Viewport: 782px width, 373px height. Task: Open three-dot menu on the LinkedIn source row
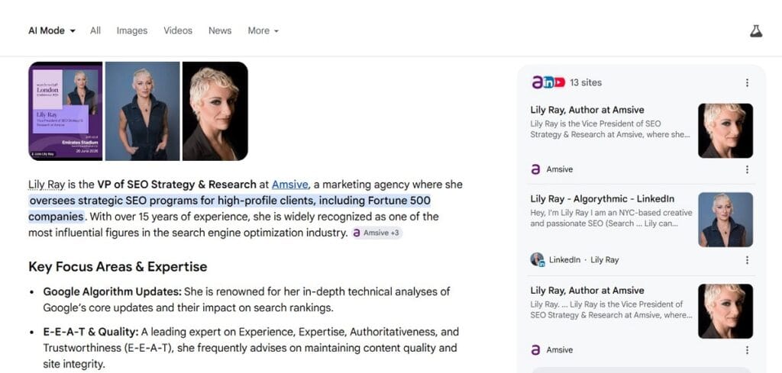(747, 260)
